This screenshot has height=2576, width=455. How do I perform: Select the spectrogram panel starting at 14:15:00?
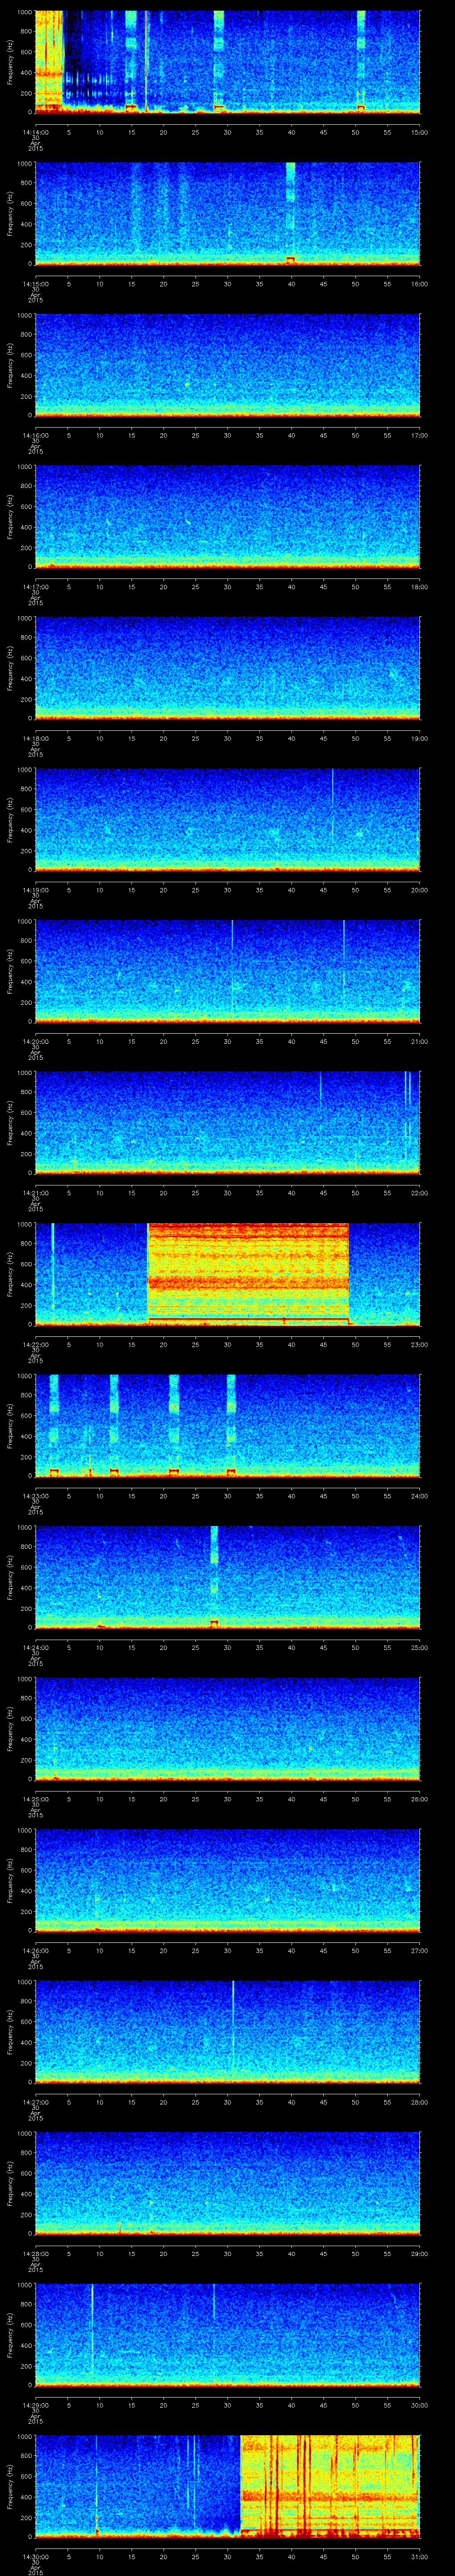pyautogui.click(x=227, y=213)
